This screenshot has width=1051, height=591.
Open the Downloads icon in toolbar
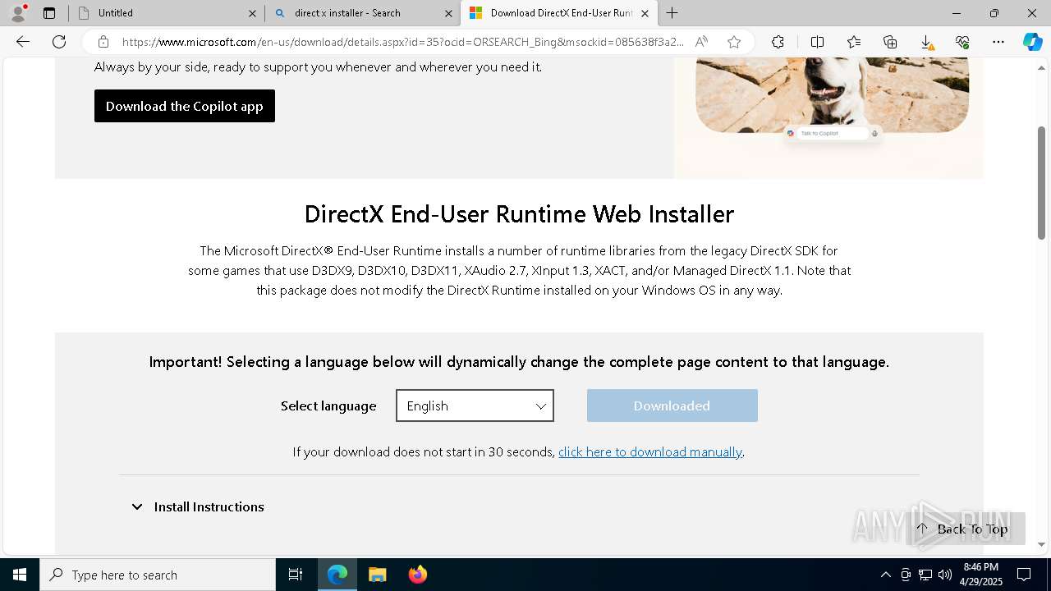pos(926,42)
